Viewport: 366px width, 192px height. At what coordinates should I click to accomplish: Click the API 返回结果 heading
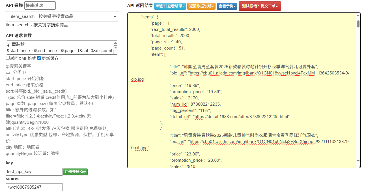[x=140, y=6]
